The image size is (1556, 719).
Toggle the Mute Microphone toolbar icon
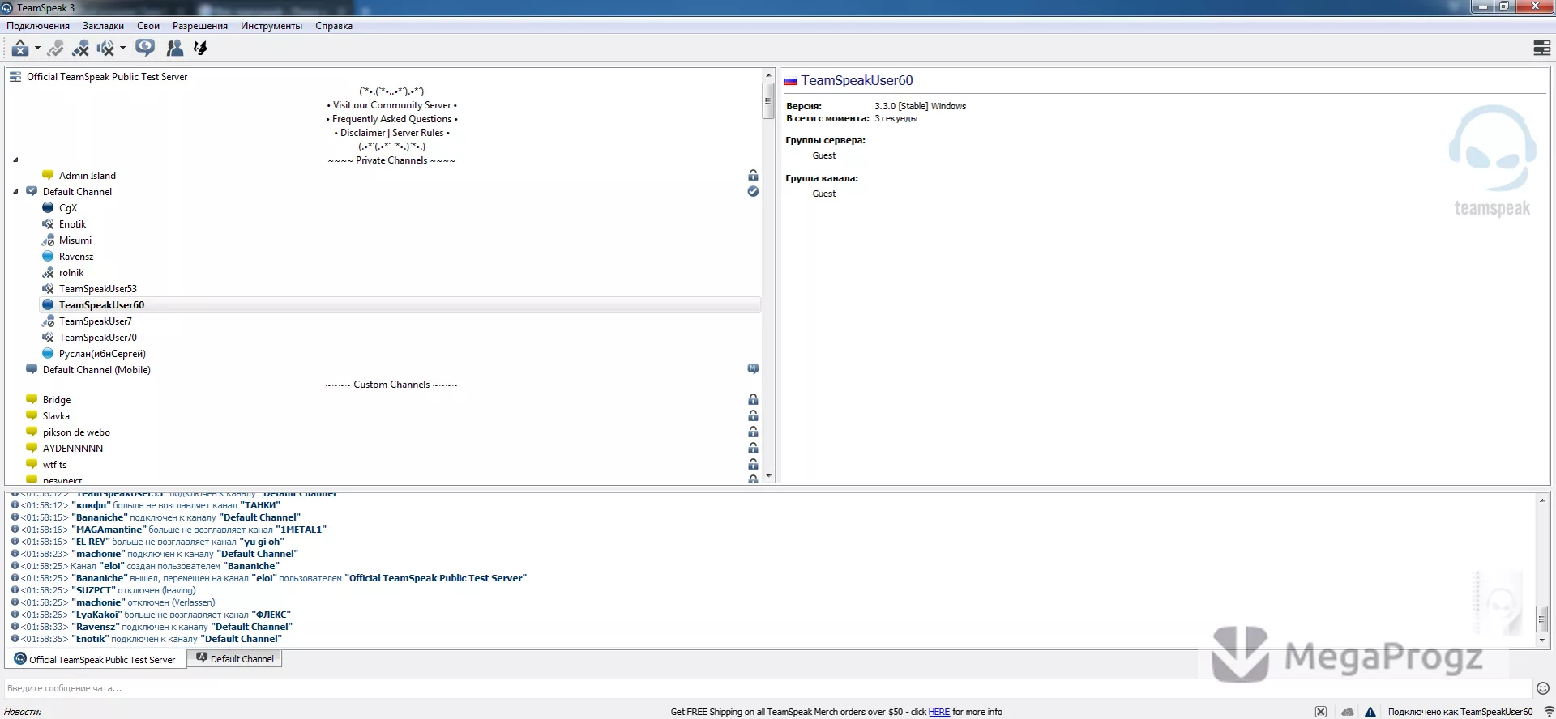pos(80,48)
